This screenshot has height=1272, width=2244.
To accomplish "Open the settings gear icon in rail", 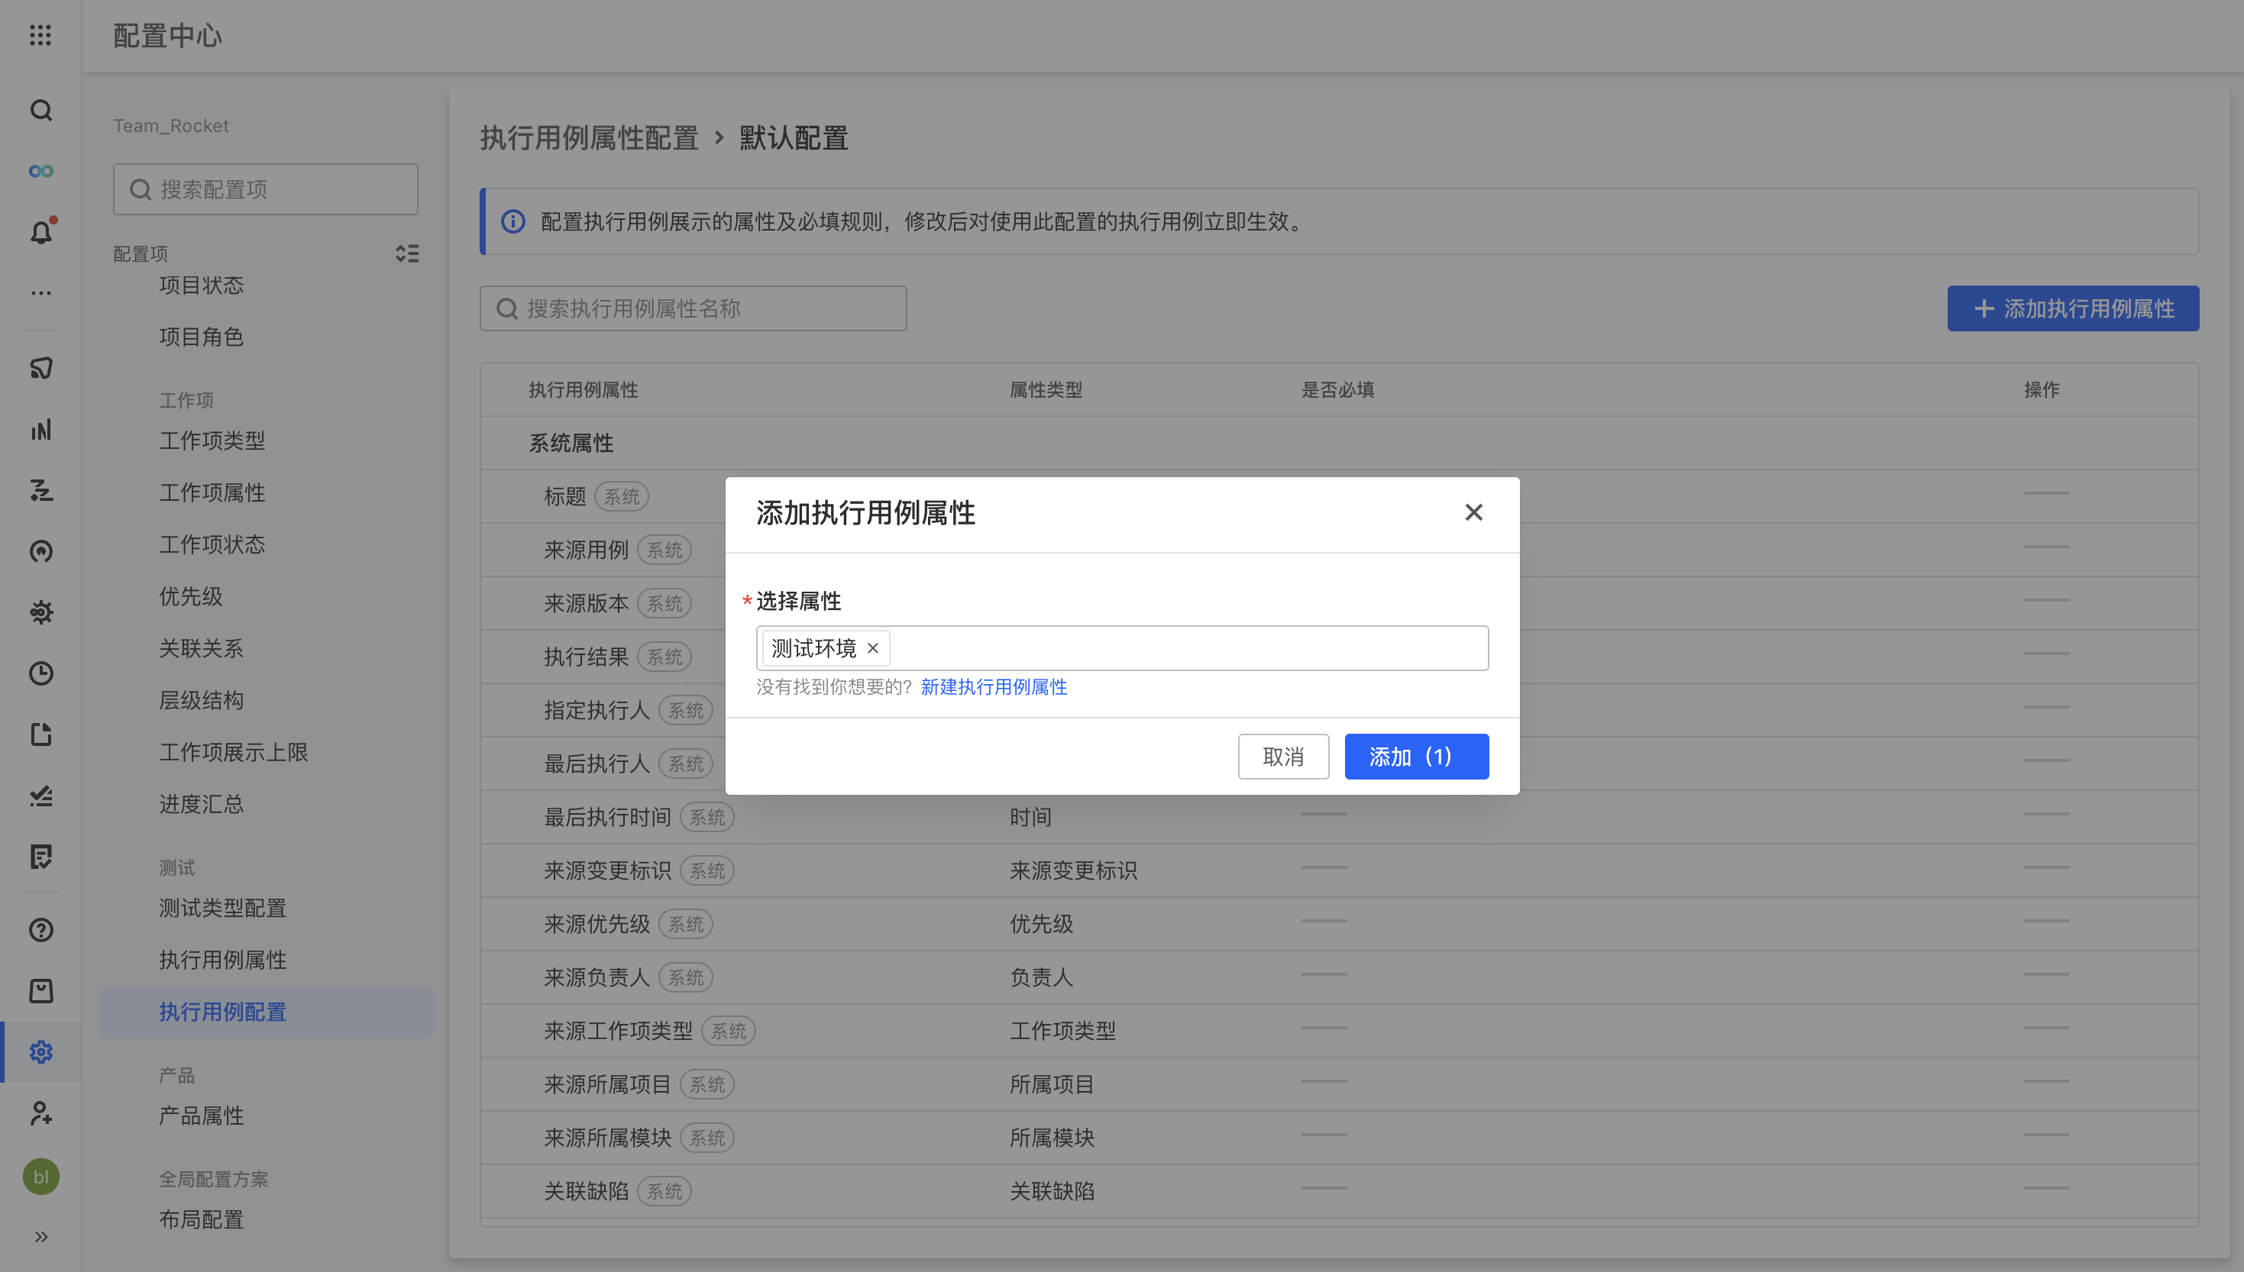I will click(40, 1052).
